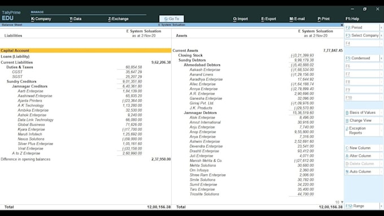Select Sundry Debtors group
The height and width of the screenshot is (216, 384).
tap(192, 60)
